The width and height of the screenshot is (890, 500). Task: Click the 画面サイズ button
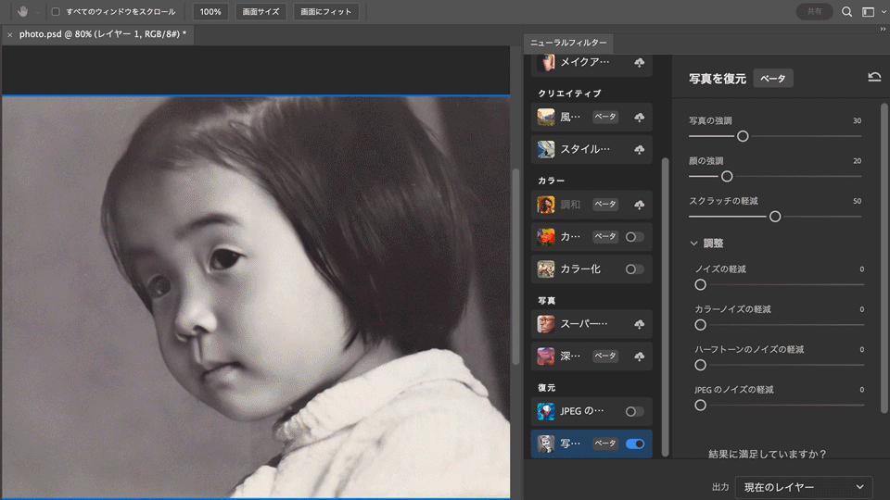pyautogui.click(x=261, y=12)
